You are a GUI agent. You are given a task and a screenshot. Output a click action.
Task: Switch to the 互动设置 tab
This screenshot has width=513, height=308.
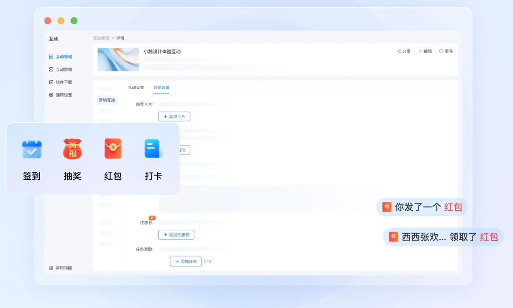click(x=135, y=87)
